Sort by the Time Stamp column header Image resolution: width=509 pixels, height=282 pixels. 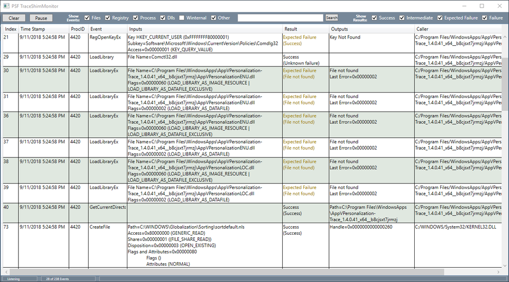43,29
